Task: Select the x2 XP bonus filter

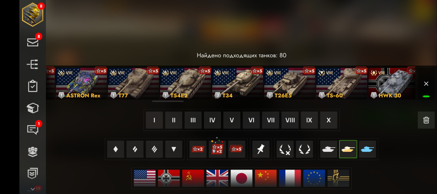Action: pyautogui.click(x=198, y=149)
